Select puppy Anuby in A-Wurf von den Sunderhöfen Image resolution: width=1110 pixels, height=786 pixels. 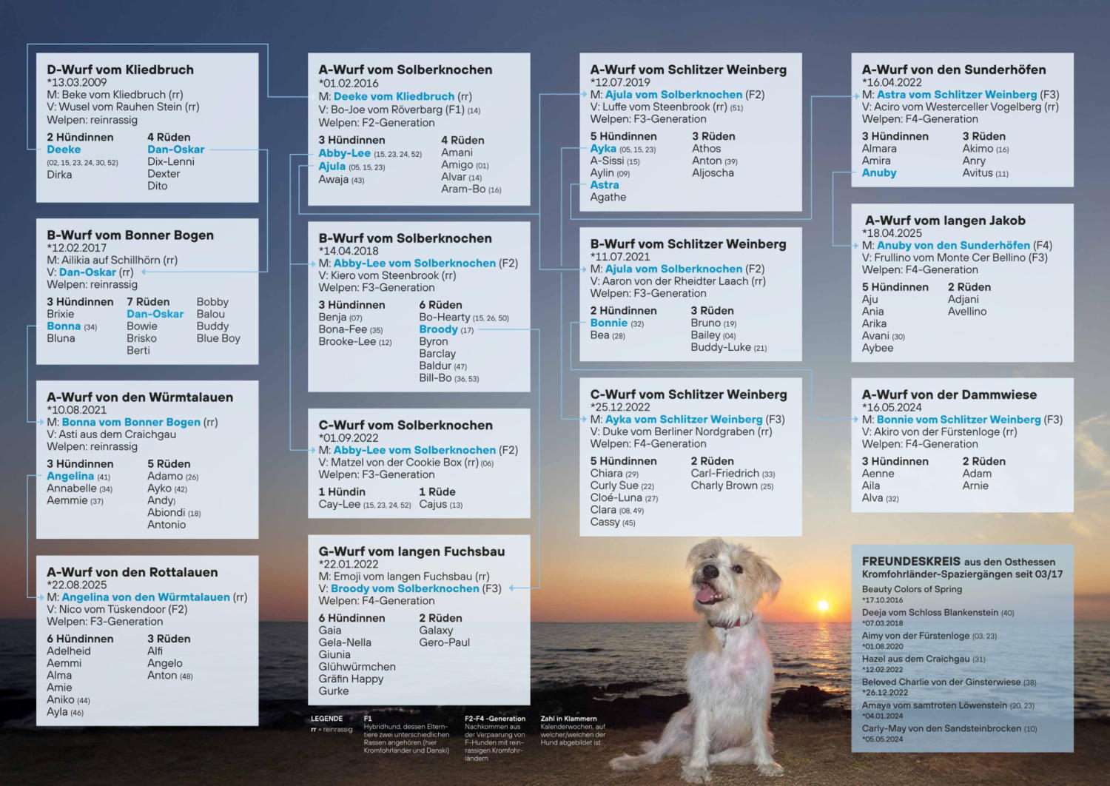click(x=879, y=172)
